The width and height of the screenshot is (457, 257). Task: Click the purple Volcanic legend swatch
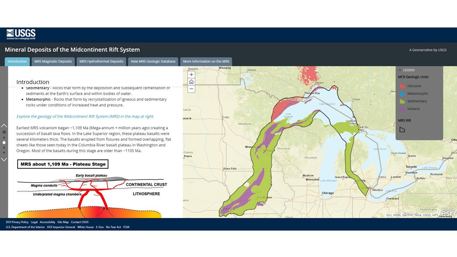click(x=402, y=109)
